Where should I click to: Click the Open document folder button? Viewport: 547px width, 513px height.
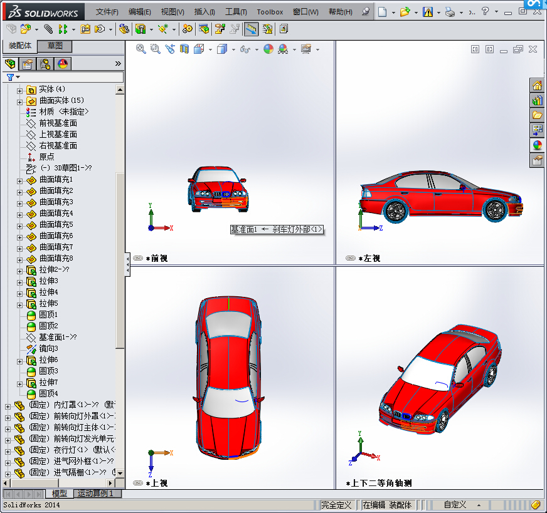(405, 12)
